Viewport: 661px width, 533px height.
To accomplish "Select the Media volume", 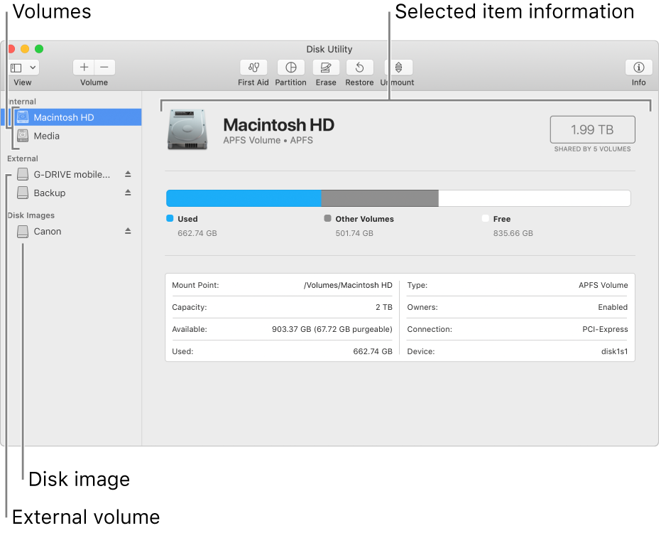I will point(47,136).
